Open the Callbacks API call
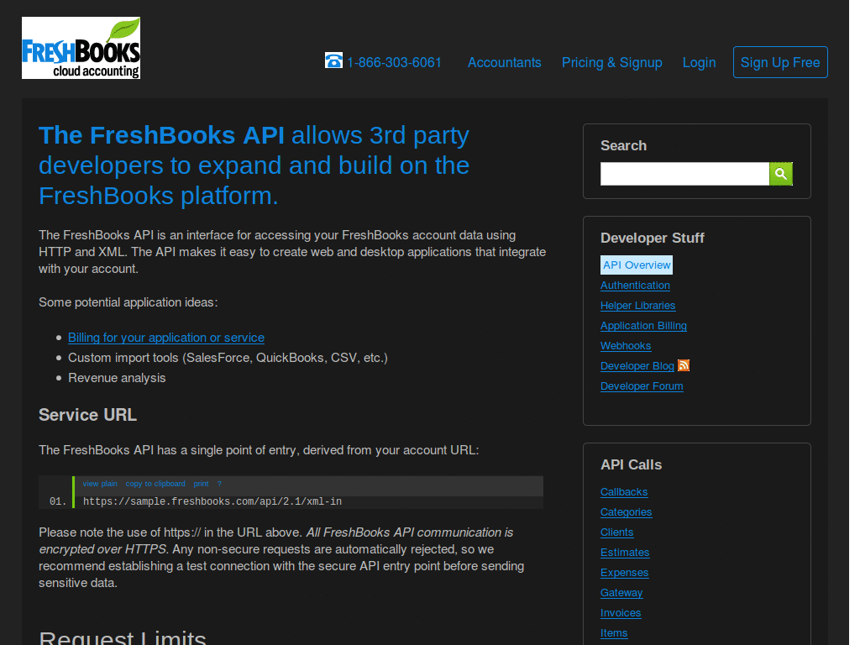 coord(624,492)
